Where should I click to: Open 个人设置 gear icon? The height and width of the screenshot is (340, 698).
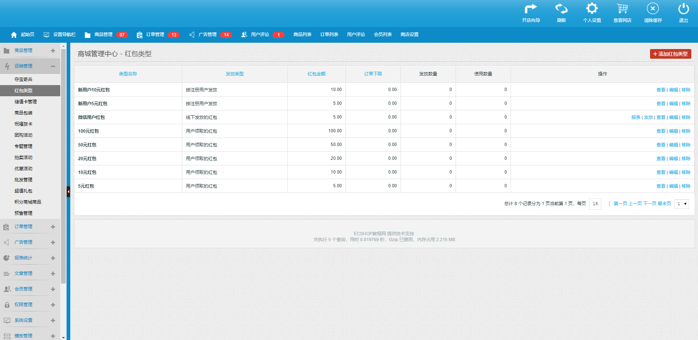592,9
